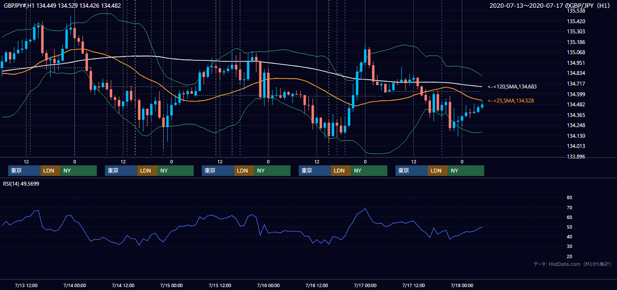The width and height of the screenshot is (617, 290).
Task: Click price axis label 135.186
Action: [576, 42]
